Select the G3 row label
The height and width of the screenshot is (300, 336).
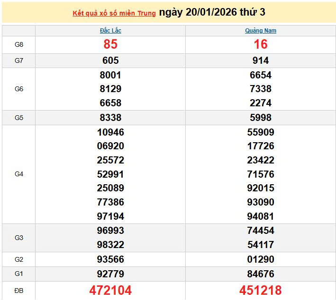click(19, 238)
